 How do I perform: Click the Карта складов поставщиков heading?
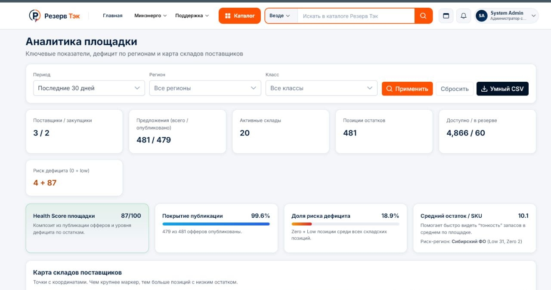[x=77, y=272]
